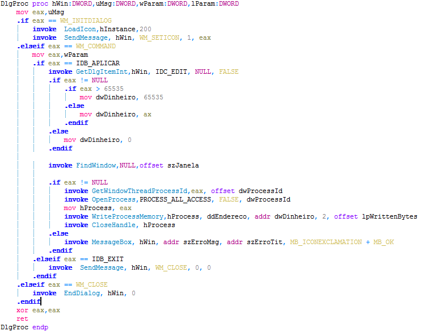426x331 pixels.
Task: Click the szErroMsg variable
Action: 201,242
